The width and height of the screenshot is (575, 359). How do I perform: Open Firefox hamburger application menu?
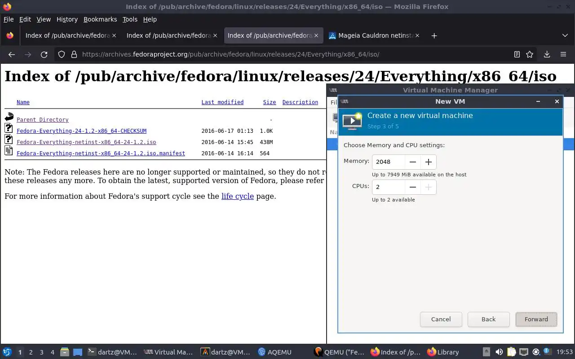pyautogui.click(x=563, y=54)
